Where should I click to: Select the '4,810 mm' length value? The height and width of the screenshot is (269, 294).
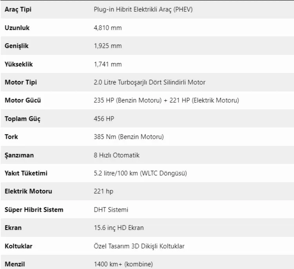[x=105, y=28]
